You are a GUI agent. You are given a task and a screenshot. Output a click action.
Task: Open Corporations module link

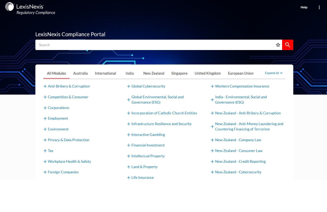tap(58, 108)
